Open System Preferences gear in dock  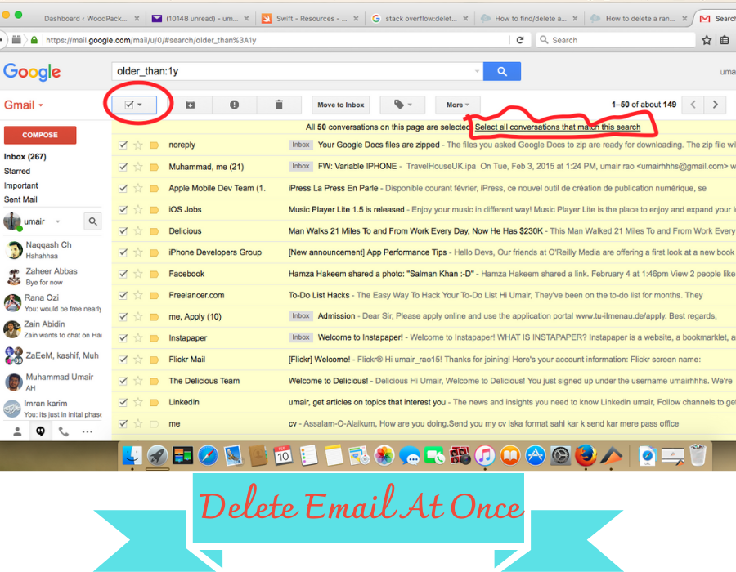560,455
